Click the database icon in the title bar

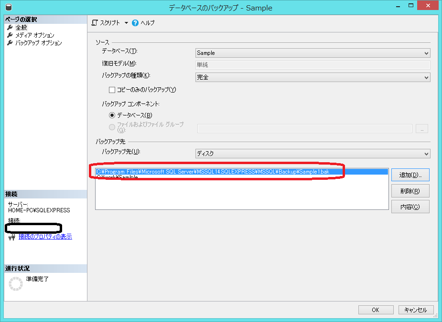(x=9, y=7)
